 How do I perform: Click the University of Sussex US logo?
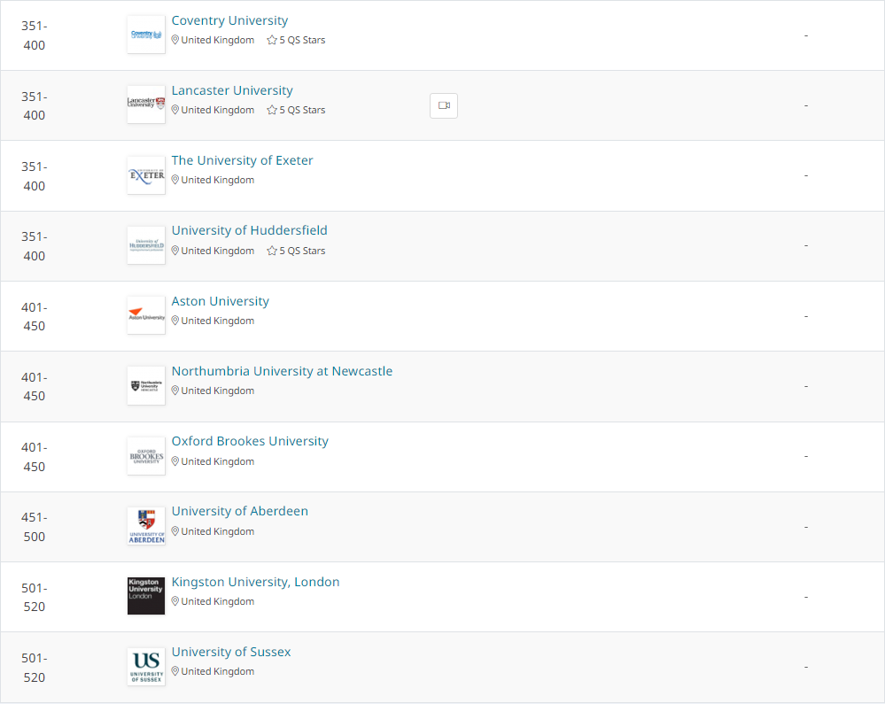pos(146,667)
